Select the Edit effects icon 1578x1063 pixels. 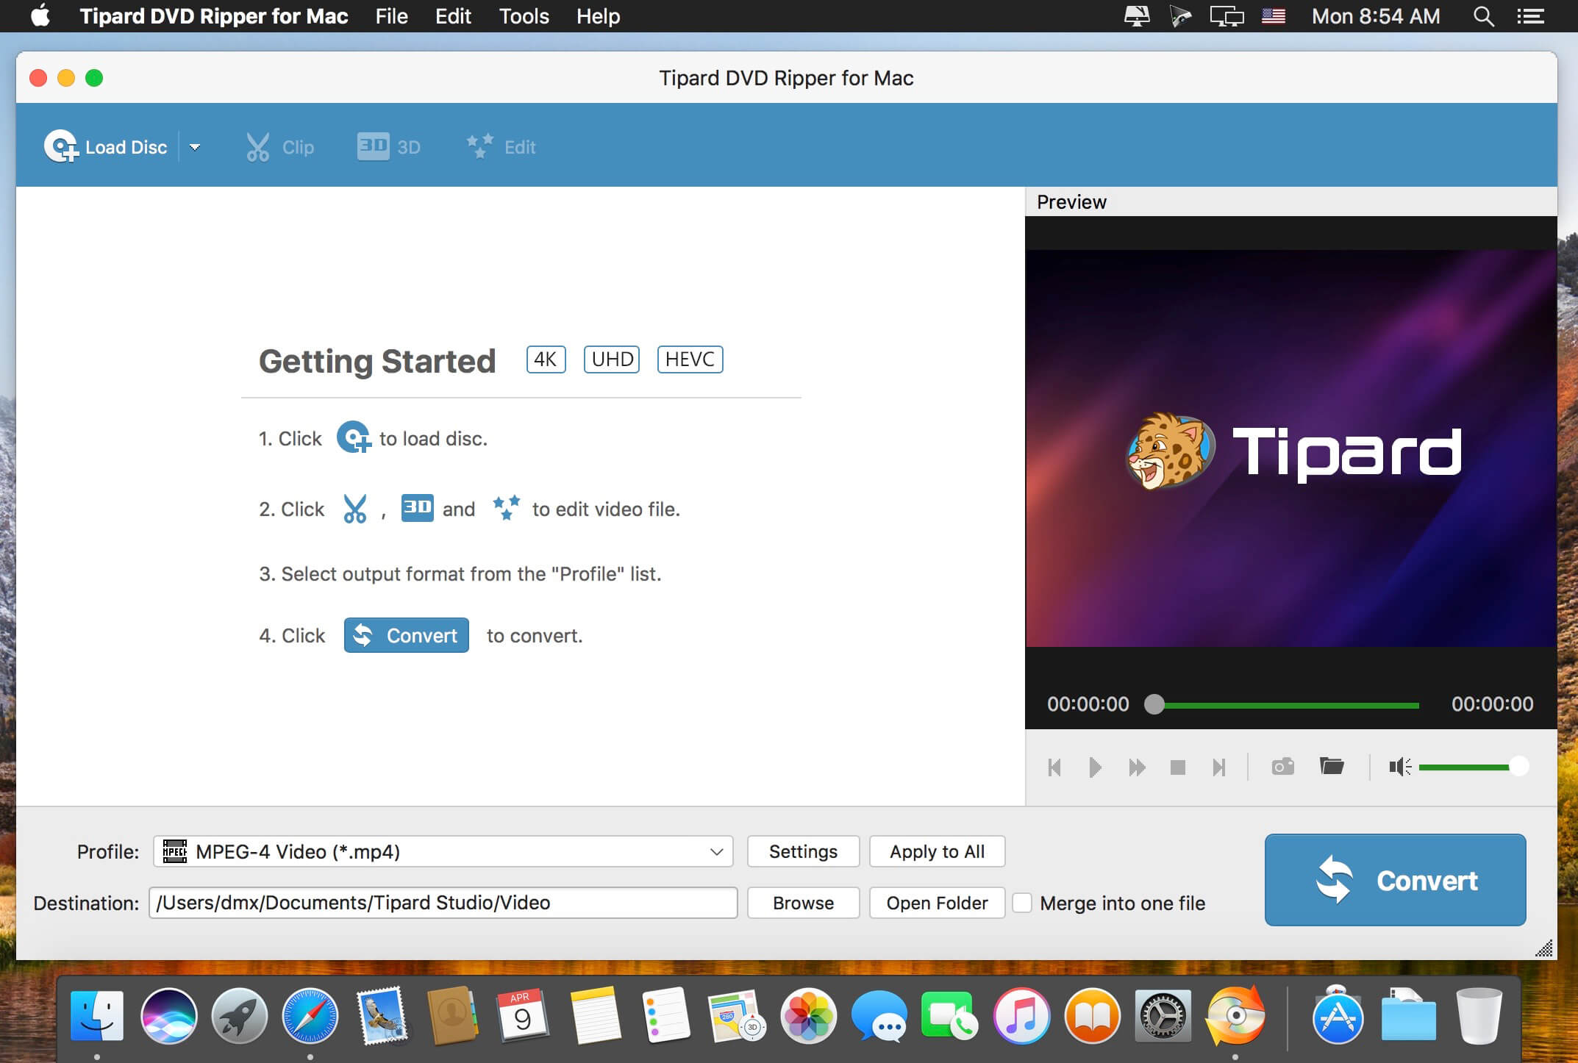[x=480, y=145]
